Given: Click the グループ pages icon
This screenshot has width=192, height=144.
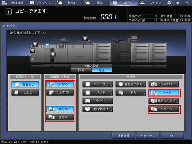Looking at the screenshot, I should pos(154,109).
